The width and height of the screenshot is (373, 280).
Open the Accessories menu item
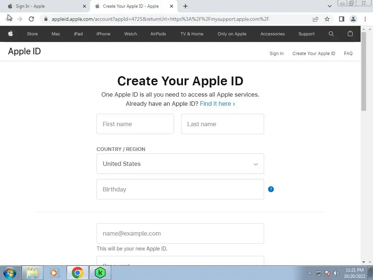(272, 34)
